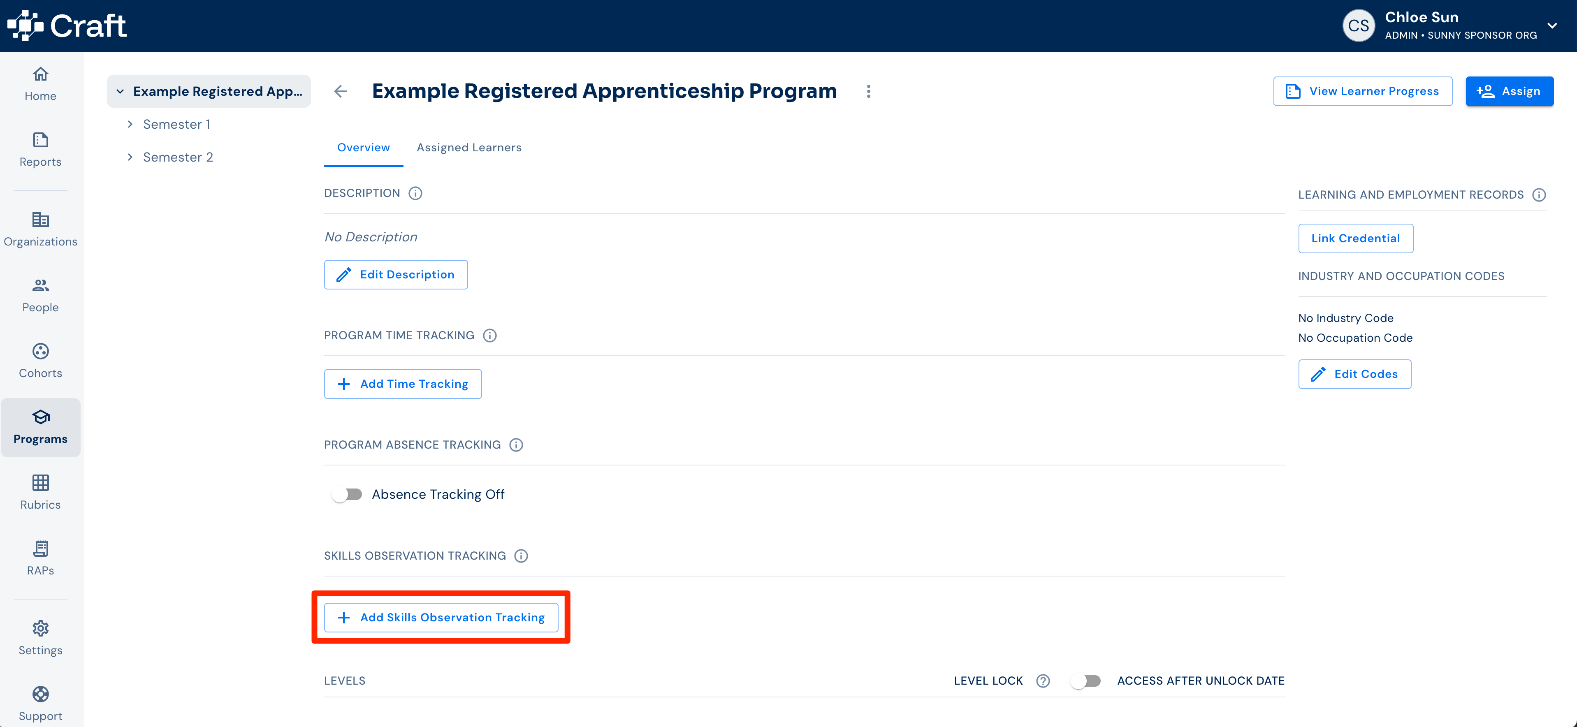Go back using the left arrow
This screenshot has height=727, width=1577.
point(341,91)
